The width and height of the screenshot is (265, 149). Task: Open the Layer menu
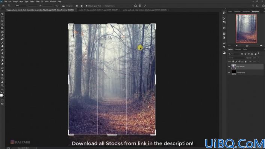(x=21, y=1)
